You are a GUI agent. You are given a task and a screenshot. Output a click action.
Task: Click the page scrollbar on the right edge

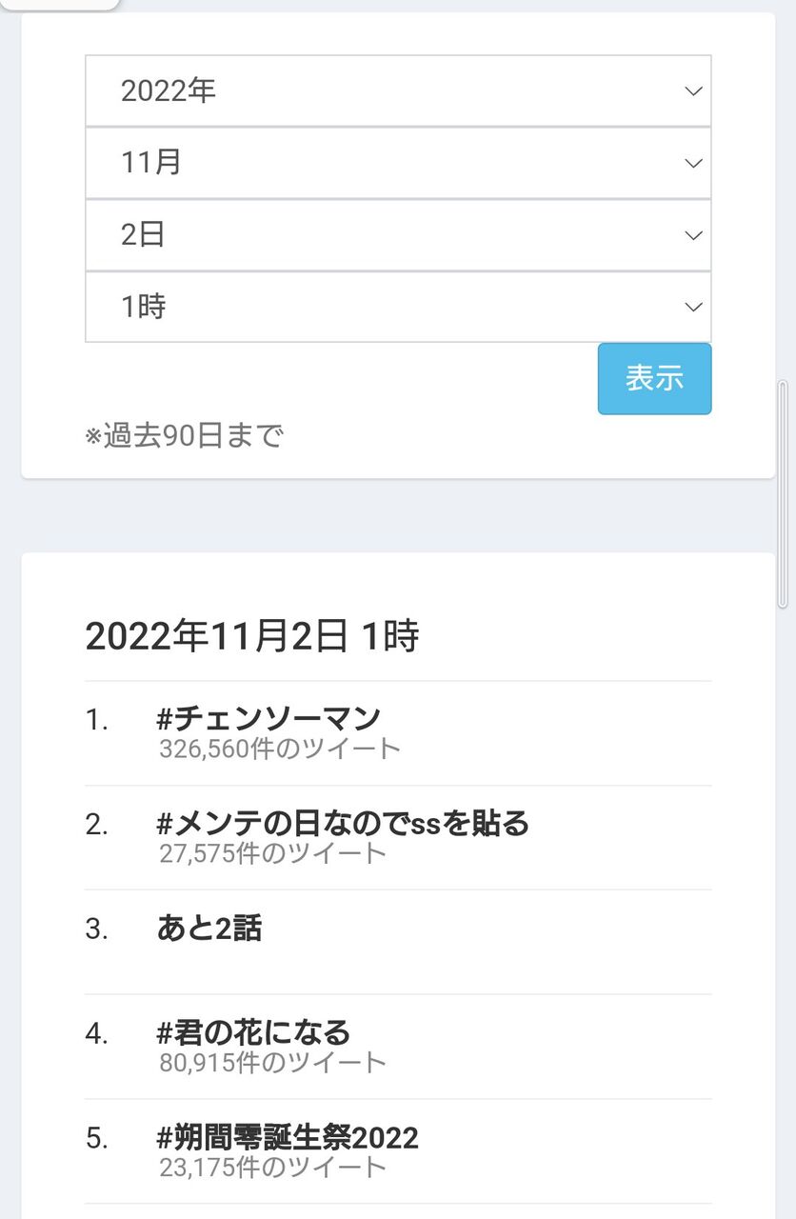[783, 493]
